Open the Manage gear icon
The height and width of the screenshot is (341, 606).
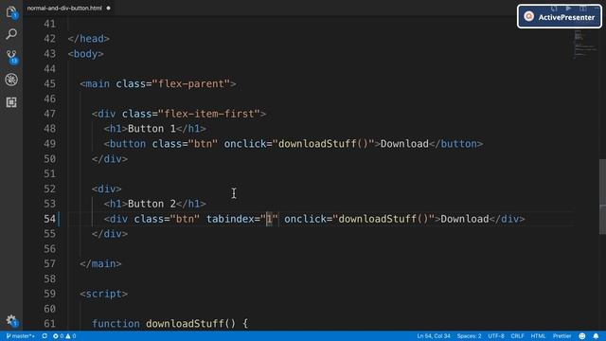point(11,320)
